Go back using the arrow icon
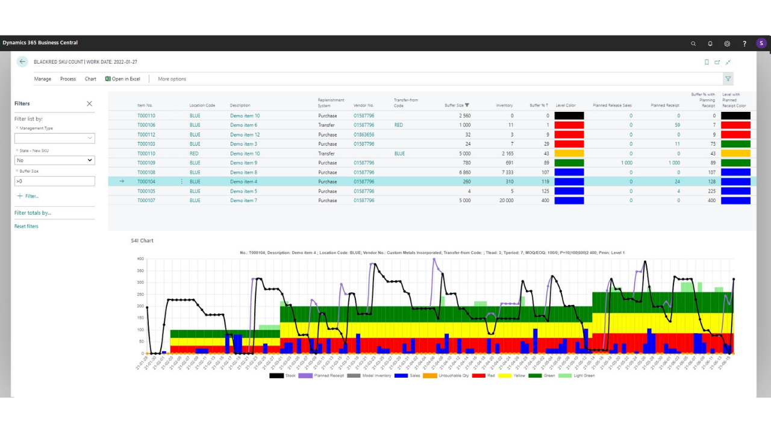771x433 pixels. (22, 62)
